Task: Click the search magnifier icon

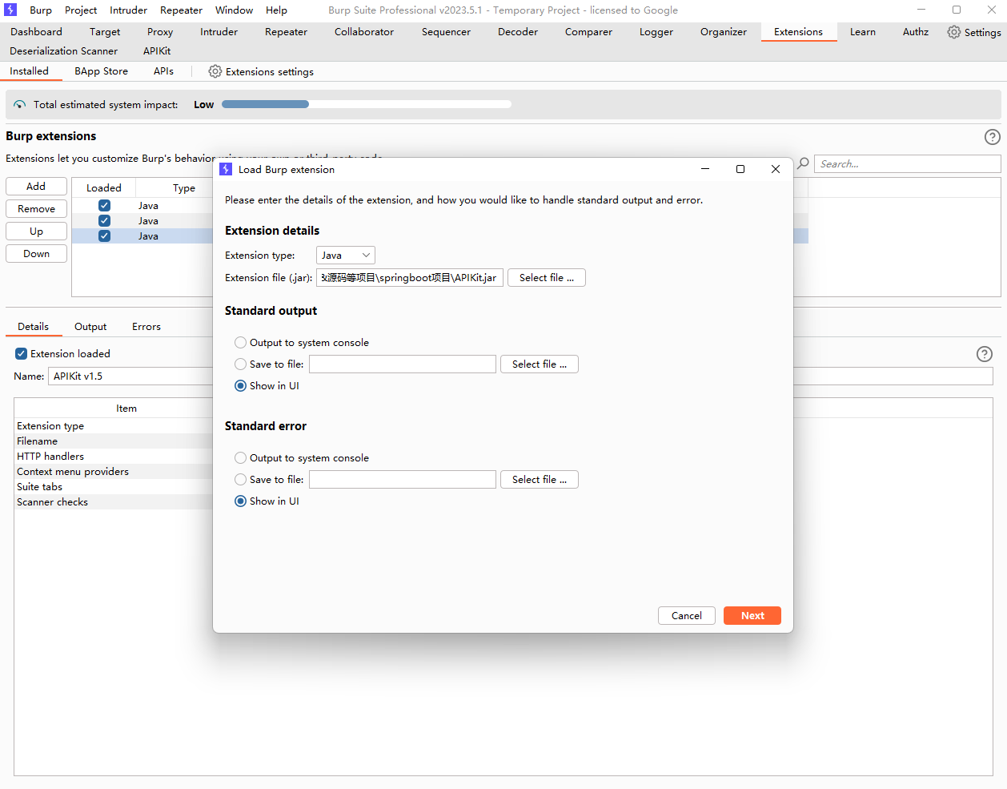Action: (x=803, y=163)
